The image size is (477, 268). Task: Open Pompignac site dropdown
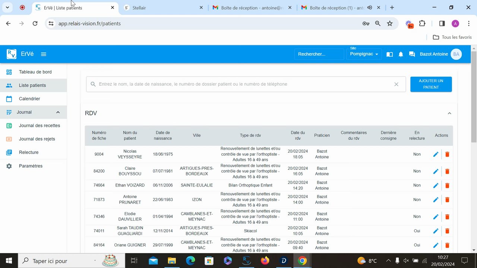pyautogui.click(x=364, y=54)
